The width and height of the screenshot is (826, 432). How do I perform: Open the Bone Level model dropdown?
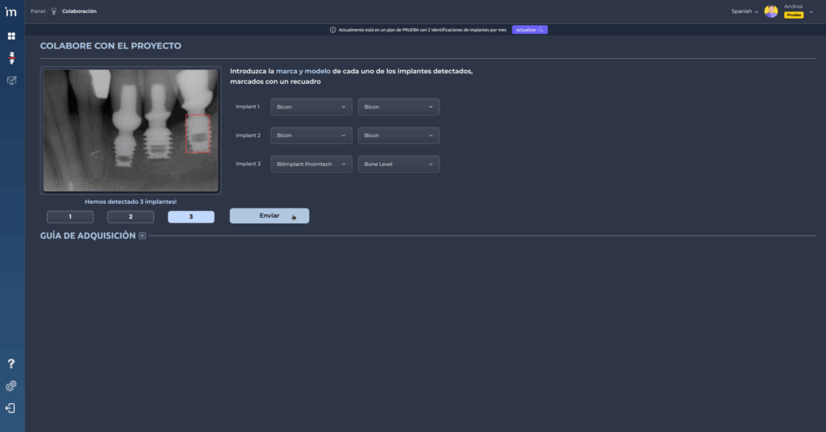(x=398, y=164)
